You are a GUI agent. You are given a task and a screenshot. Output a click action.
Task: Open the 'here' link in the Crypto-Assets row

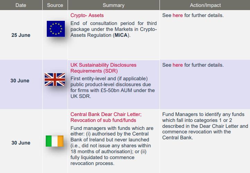pos(178,16)
